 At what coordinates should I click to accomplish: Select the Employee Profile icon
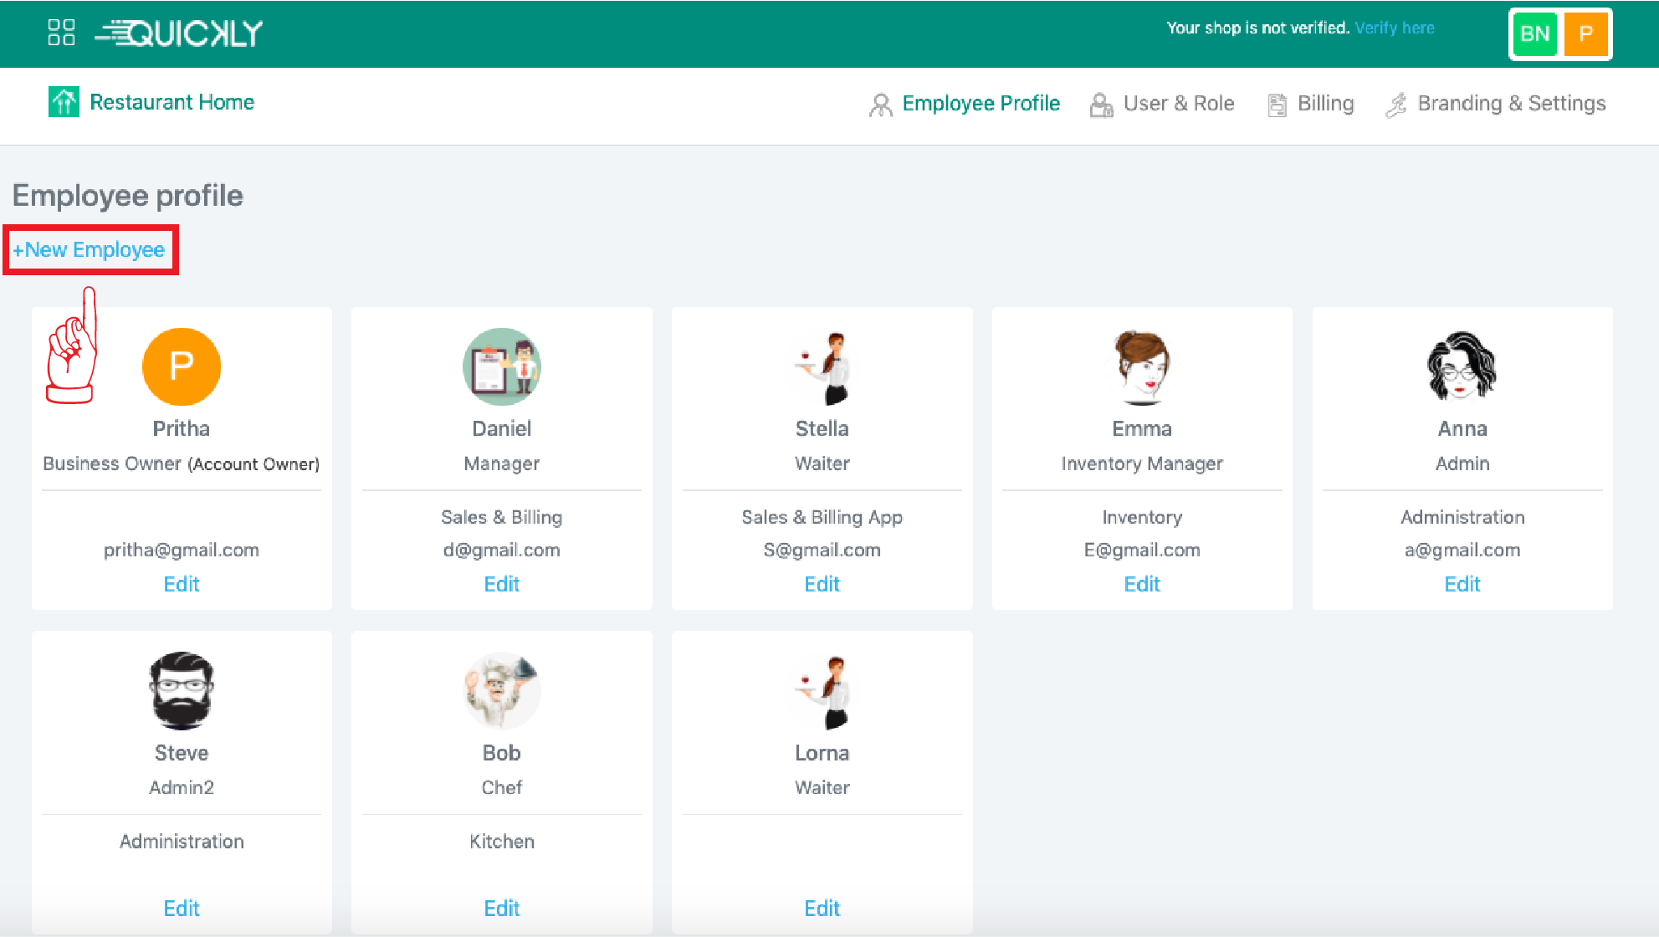pos(879,104)
